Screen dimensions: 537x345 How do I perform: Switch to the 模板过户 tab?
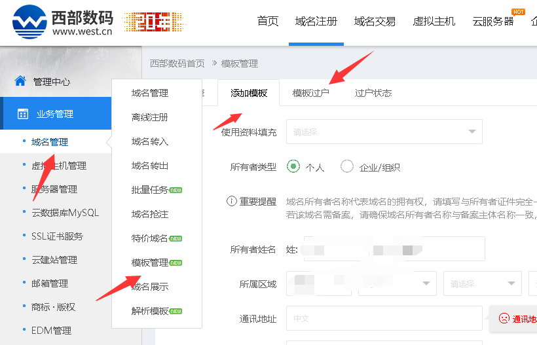point(310,93)
